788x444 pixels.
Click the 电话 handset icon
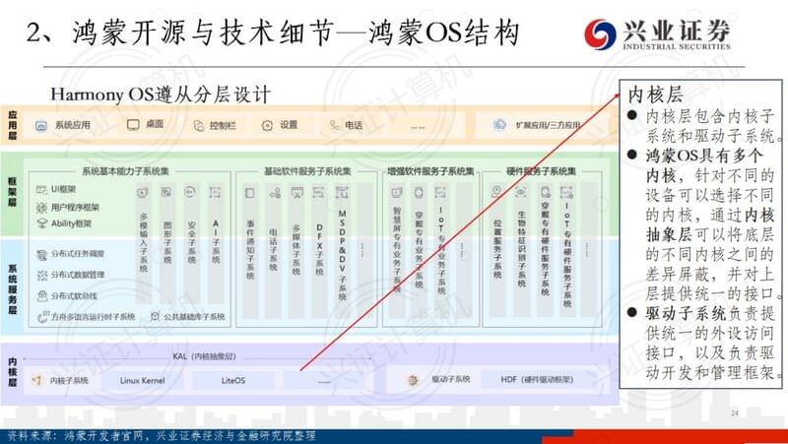(335, 125)
